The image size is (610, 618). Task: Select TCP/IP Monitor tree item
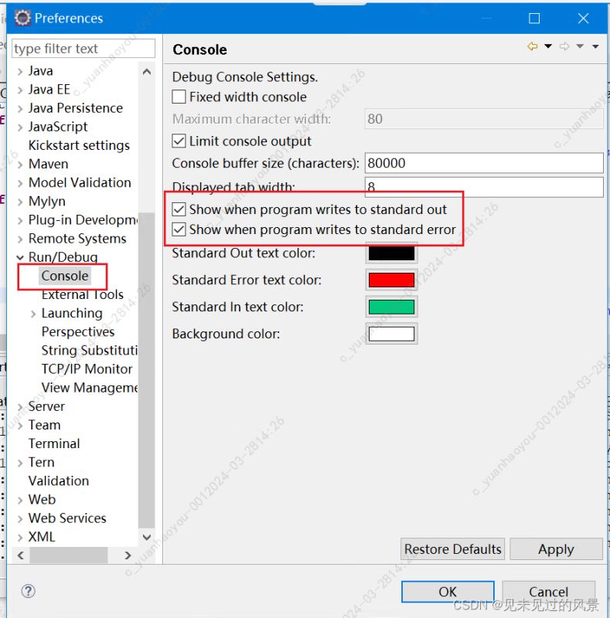coord(87,368)
